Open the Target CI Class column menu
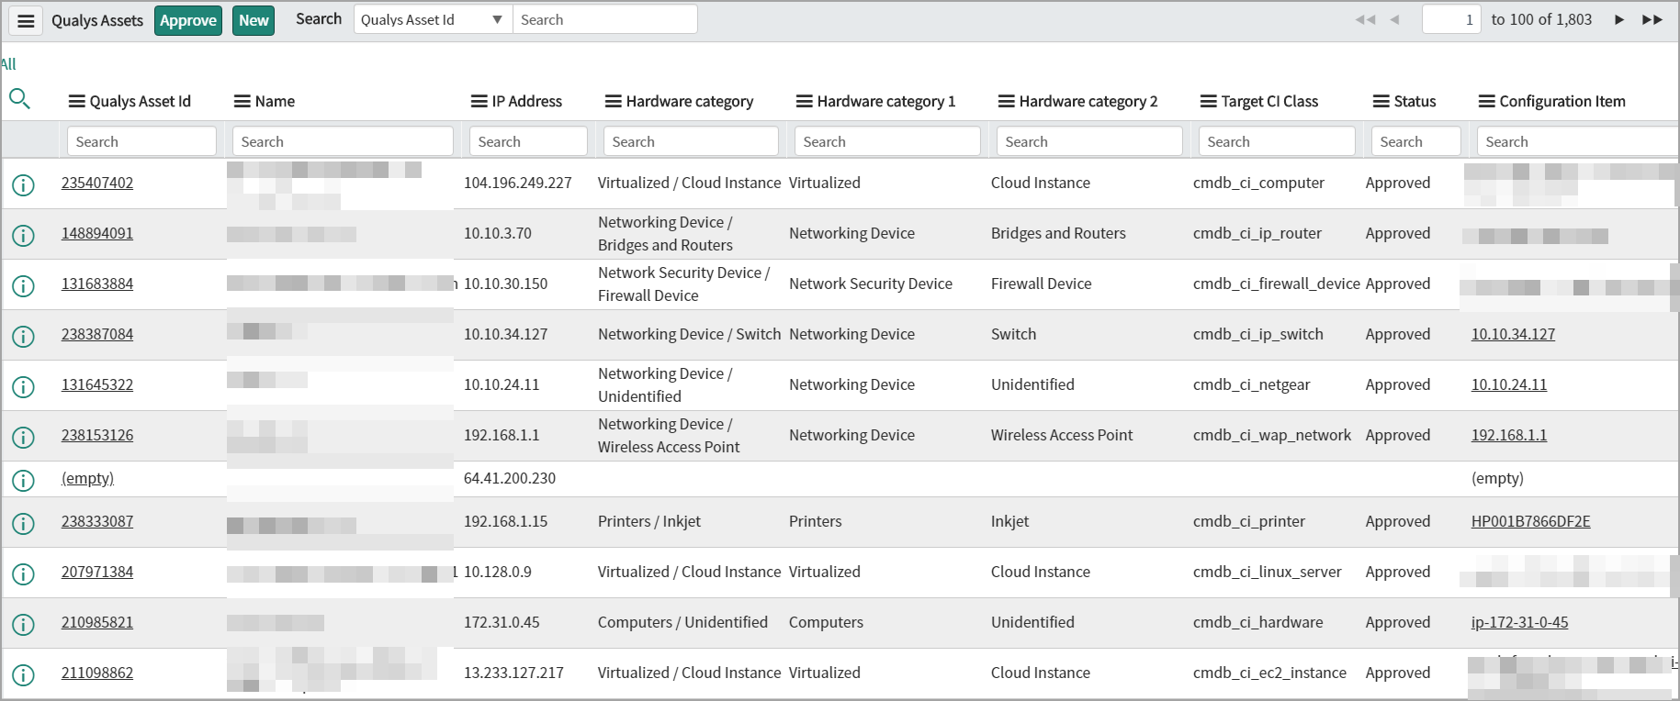The width and height of the screenshot is (1680, 701). click(x=1208, y=102)
